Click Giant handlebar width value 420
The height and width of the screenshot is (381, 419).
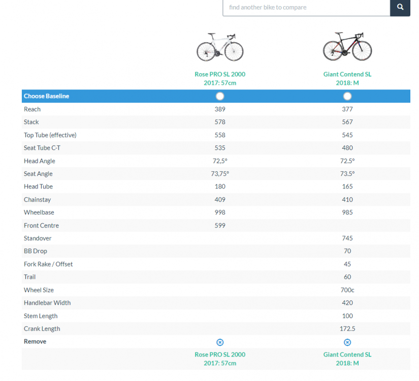pos(347,303)
